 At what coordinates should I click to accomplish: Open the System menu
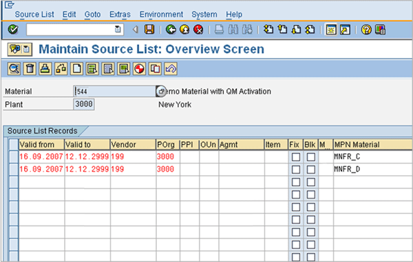click(204, 14)
